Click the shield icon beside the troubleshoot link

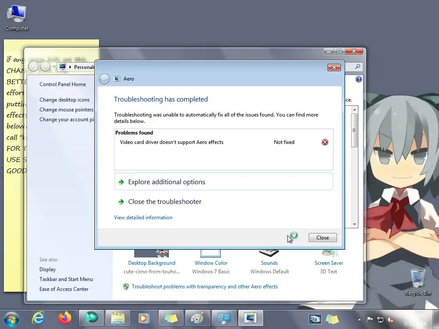coord(126,287)
